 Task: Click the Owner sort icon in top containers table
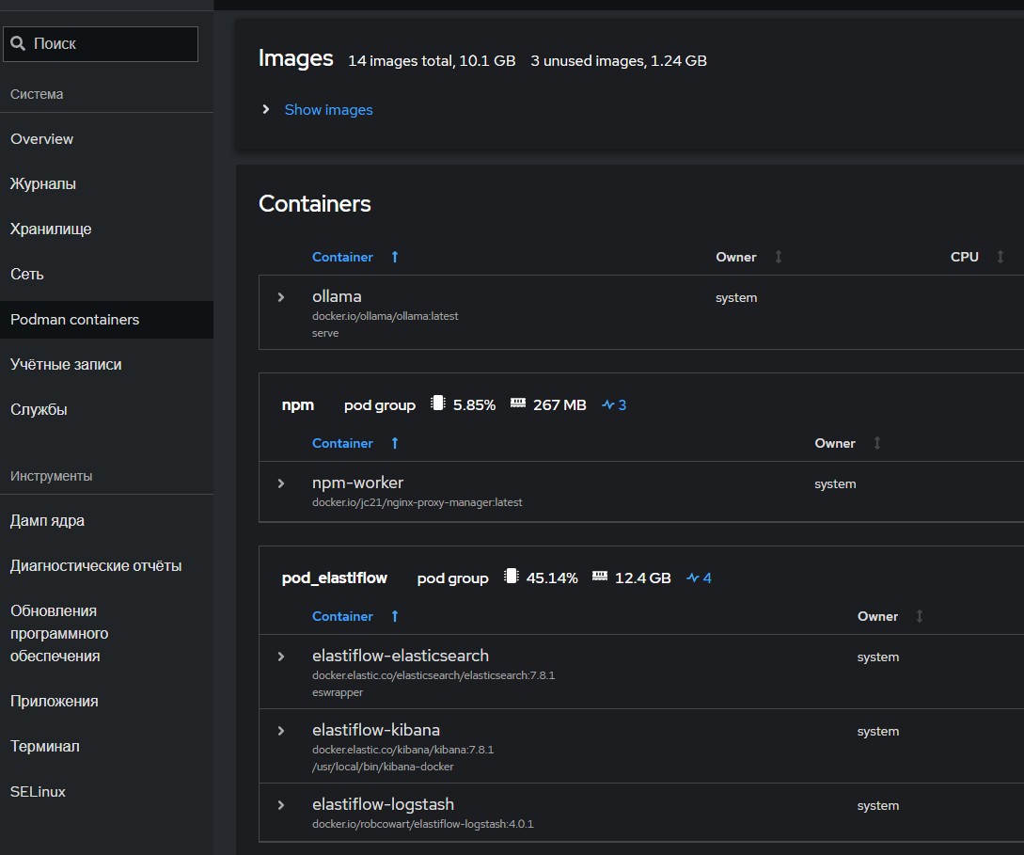coord(778,257)
